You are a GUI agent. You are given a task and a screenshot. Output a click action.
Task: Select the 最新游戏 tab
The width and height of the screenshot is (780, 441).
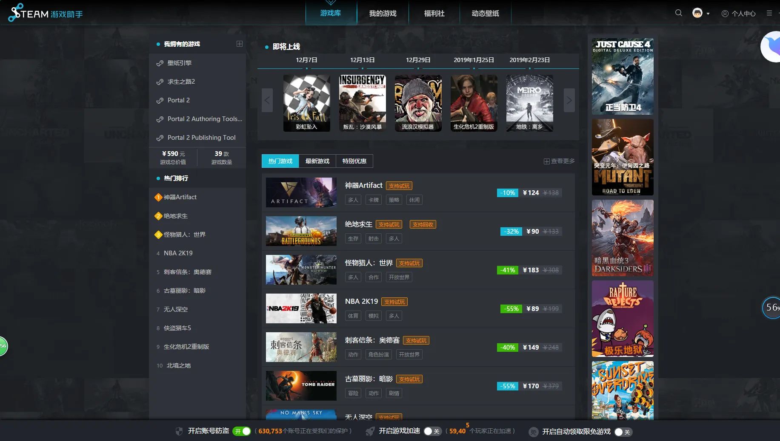click(317, 161)
